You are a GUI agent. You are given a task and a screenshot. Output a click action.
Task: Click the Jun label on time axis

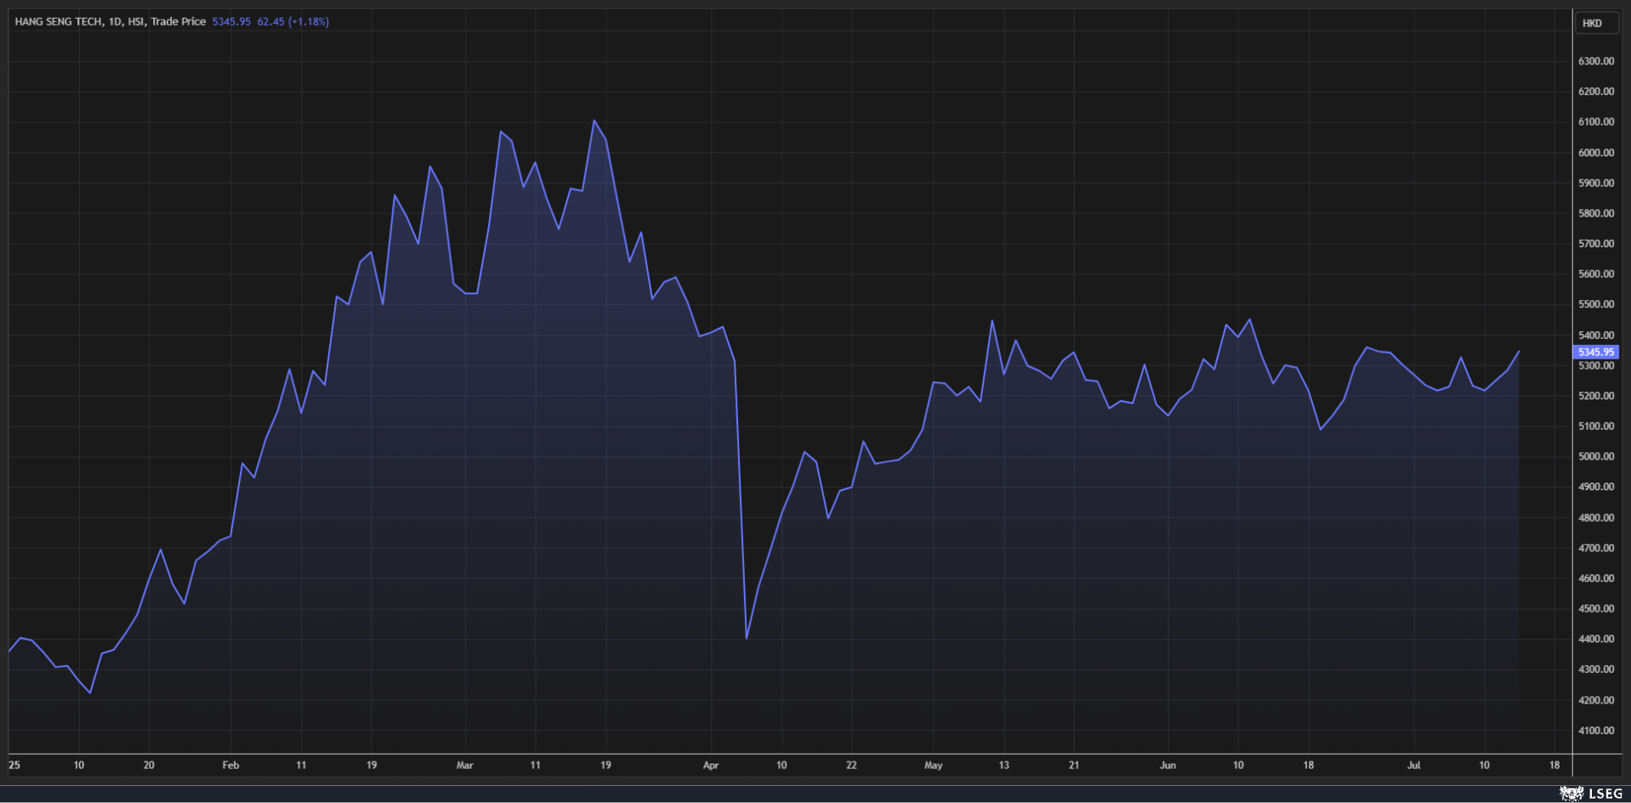(x=1168, y=766)
